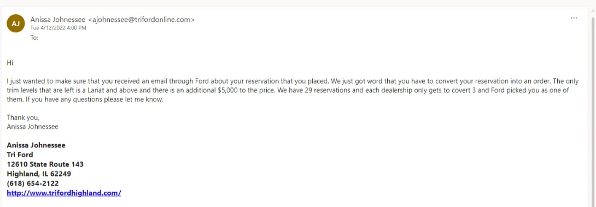596x207 pixels.
Task: Click the 'Thank you,' closing line
Action: click(x=23, y=118)
